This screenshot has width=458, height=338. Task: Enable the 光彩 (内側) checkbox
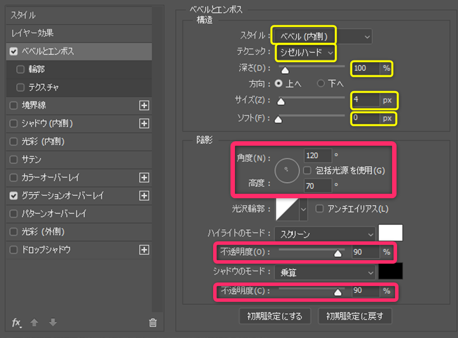(13, 142)
